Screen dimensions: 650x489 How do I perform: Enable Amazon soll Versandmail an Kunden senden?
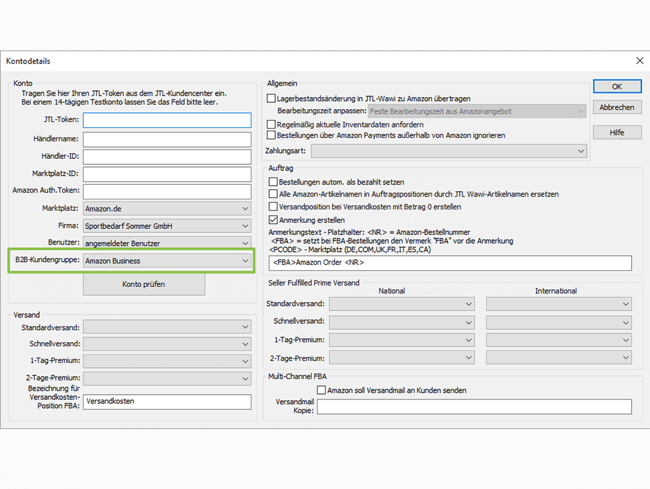pos(322,390)
